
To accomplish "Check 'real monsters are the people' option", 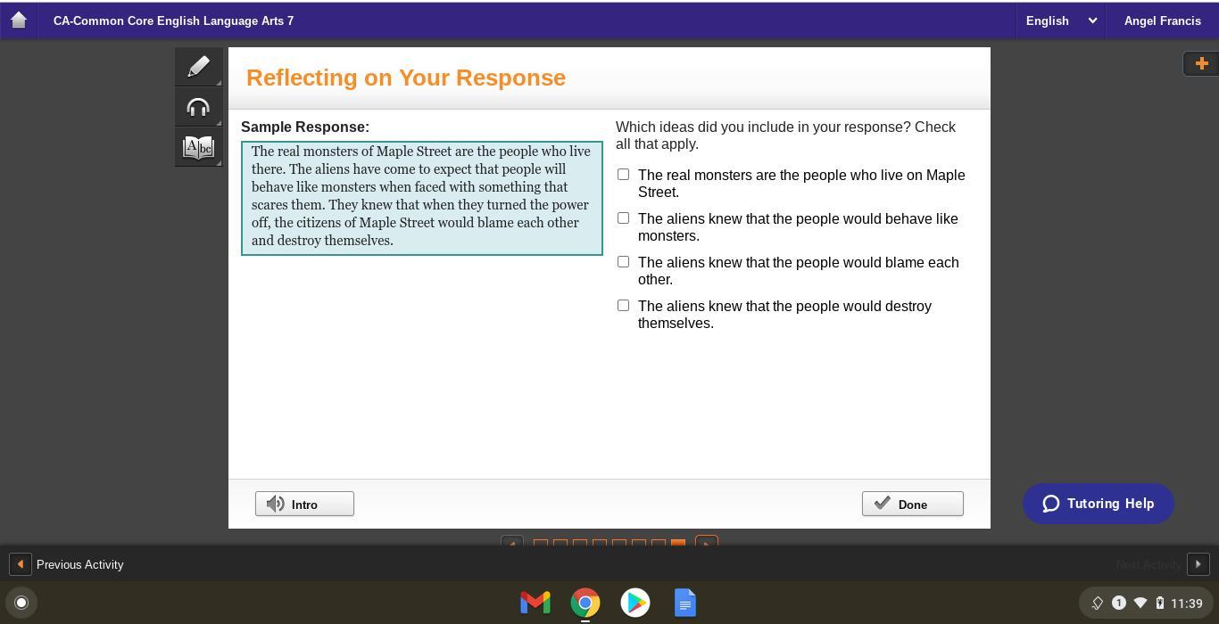I will pos(623,175).
